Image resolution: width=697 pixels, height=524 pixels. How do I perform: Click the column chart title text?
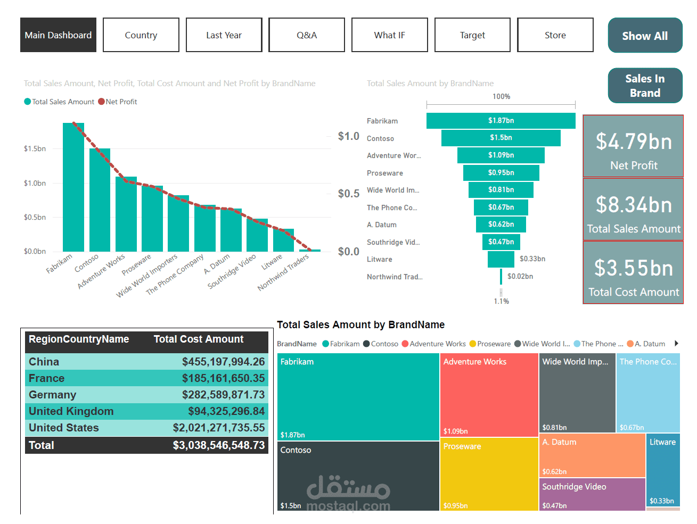(170, 83)
